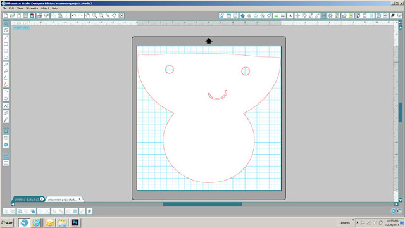Image resolution: width=405 pixels, height=228 pixels.
Task: Select the Text tool in left toolbar
Action: (6, 106)
